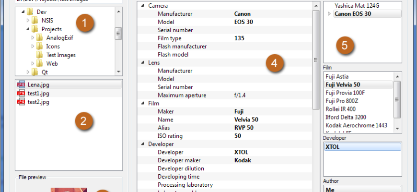Viewport: 417px width, 192px height.
Task: Collapse the Camera metadata section
Action: pyautogui.click(x=142, y=6)
